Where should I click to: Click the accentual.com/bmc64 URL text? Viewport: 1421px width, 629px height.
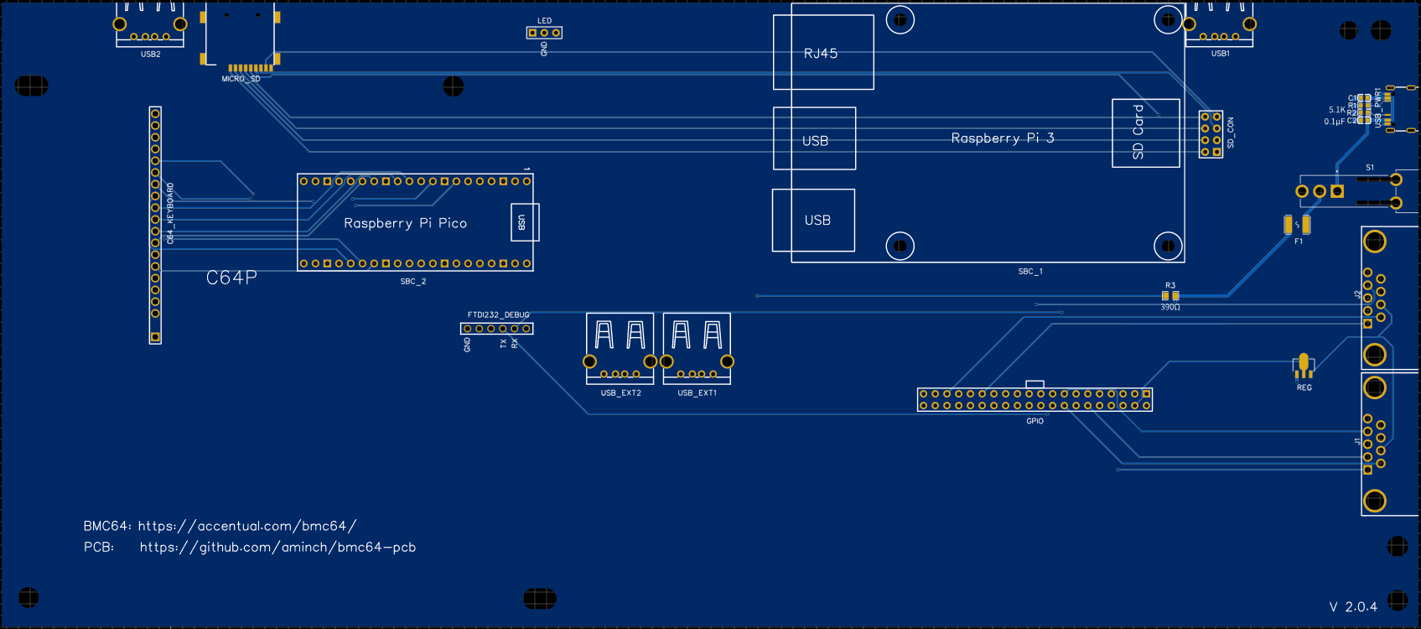point(247,526)
